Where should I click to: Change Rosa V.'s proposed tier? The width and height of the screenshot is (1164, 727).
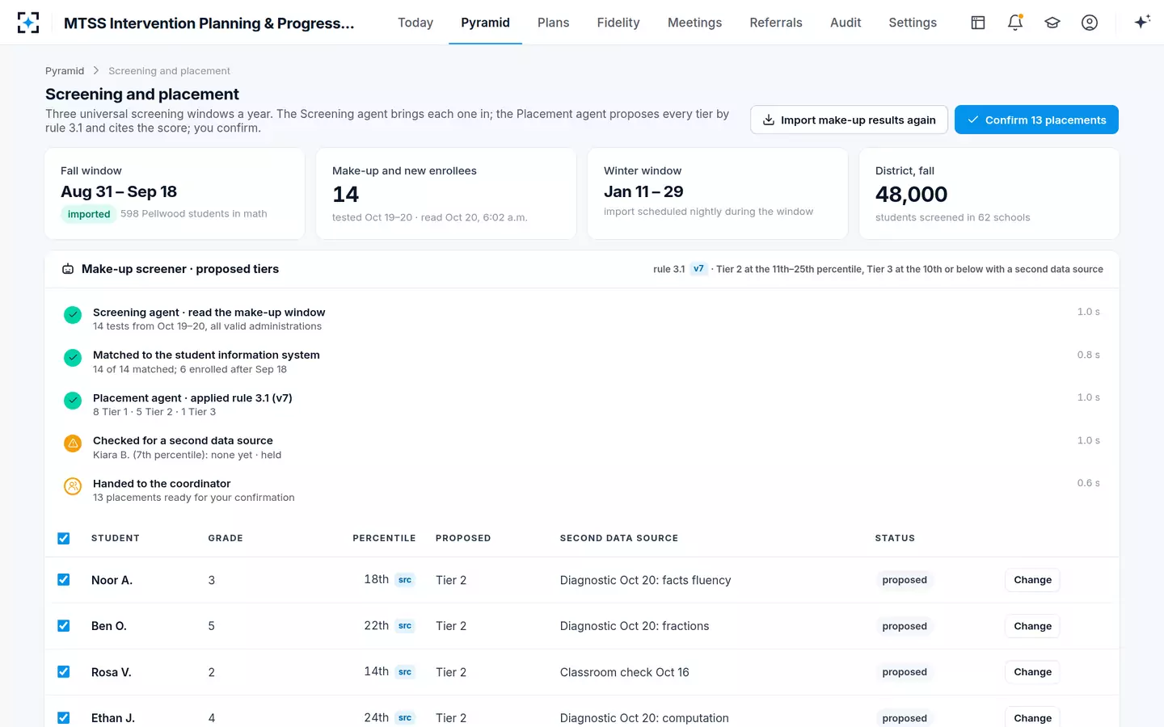click(1032, 672)
